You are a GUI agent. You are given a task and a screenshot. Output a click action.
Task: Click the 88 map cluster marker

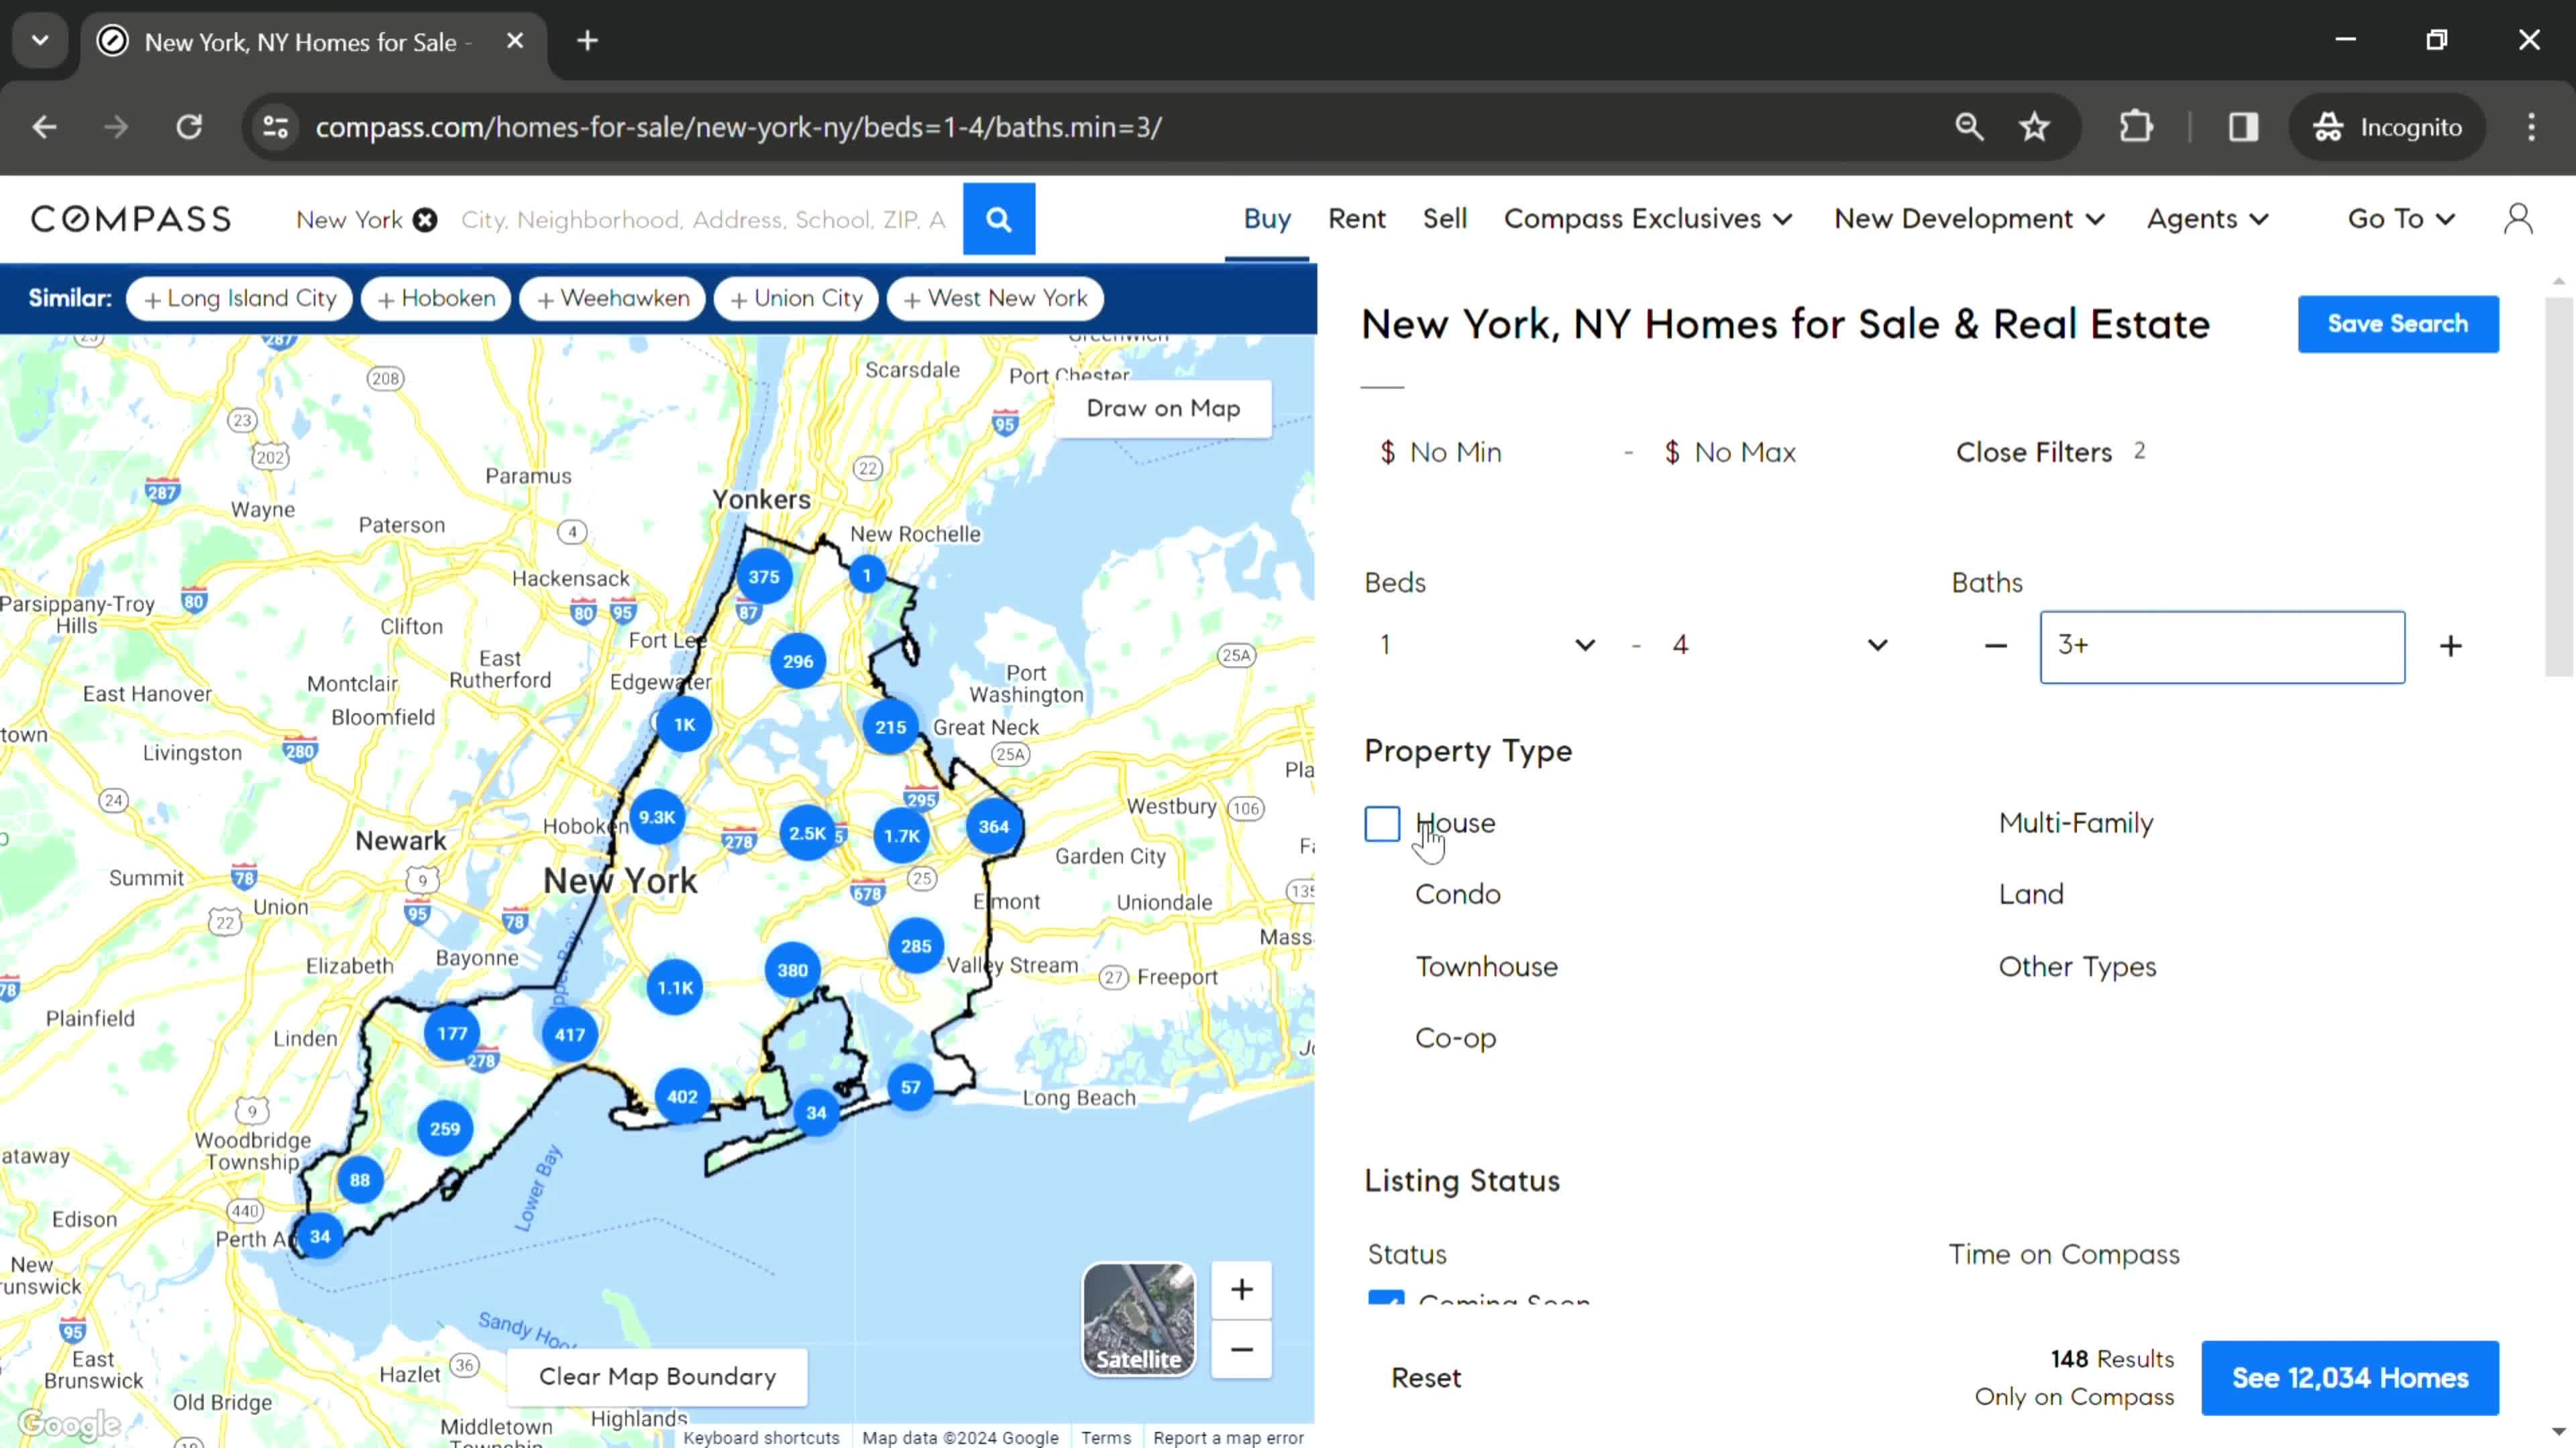360,1180
